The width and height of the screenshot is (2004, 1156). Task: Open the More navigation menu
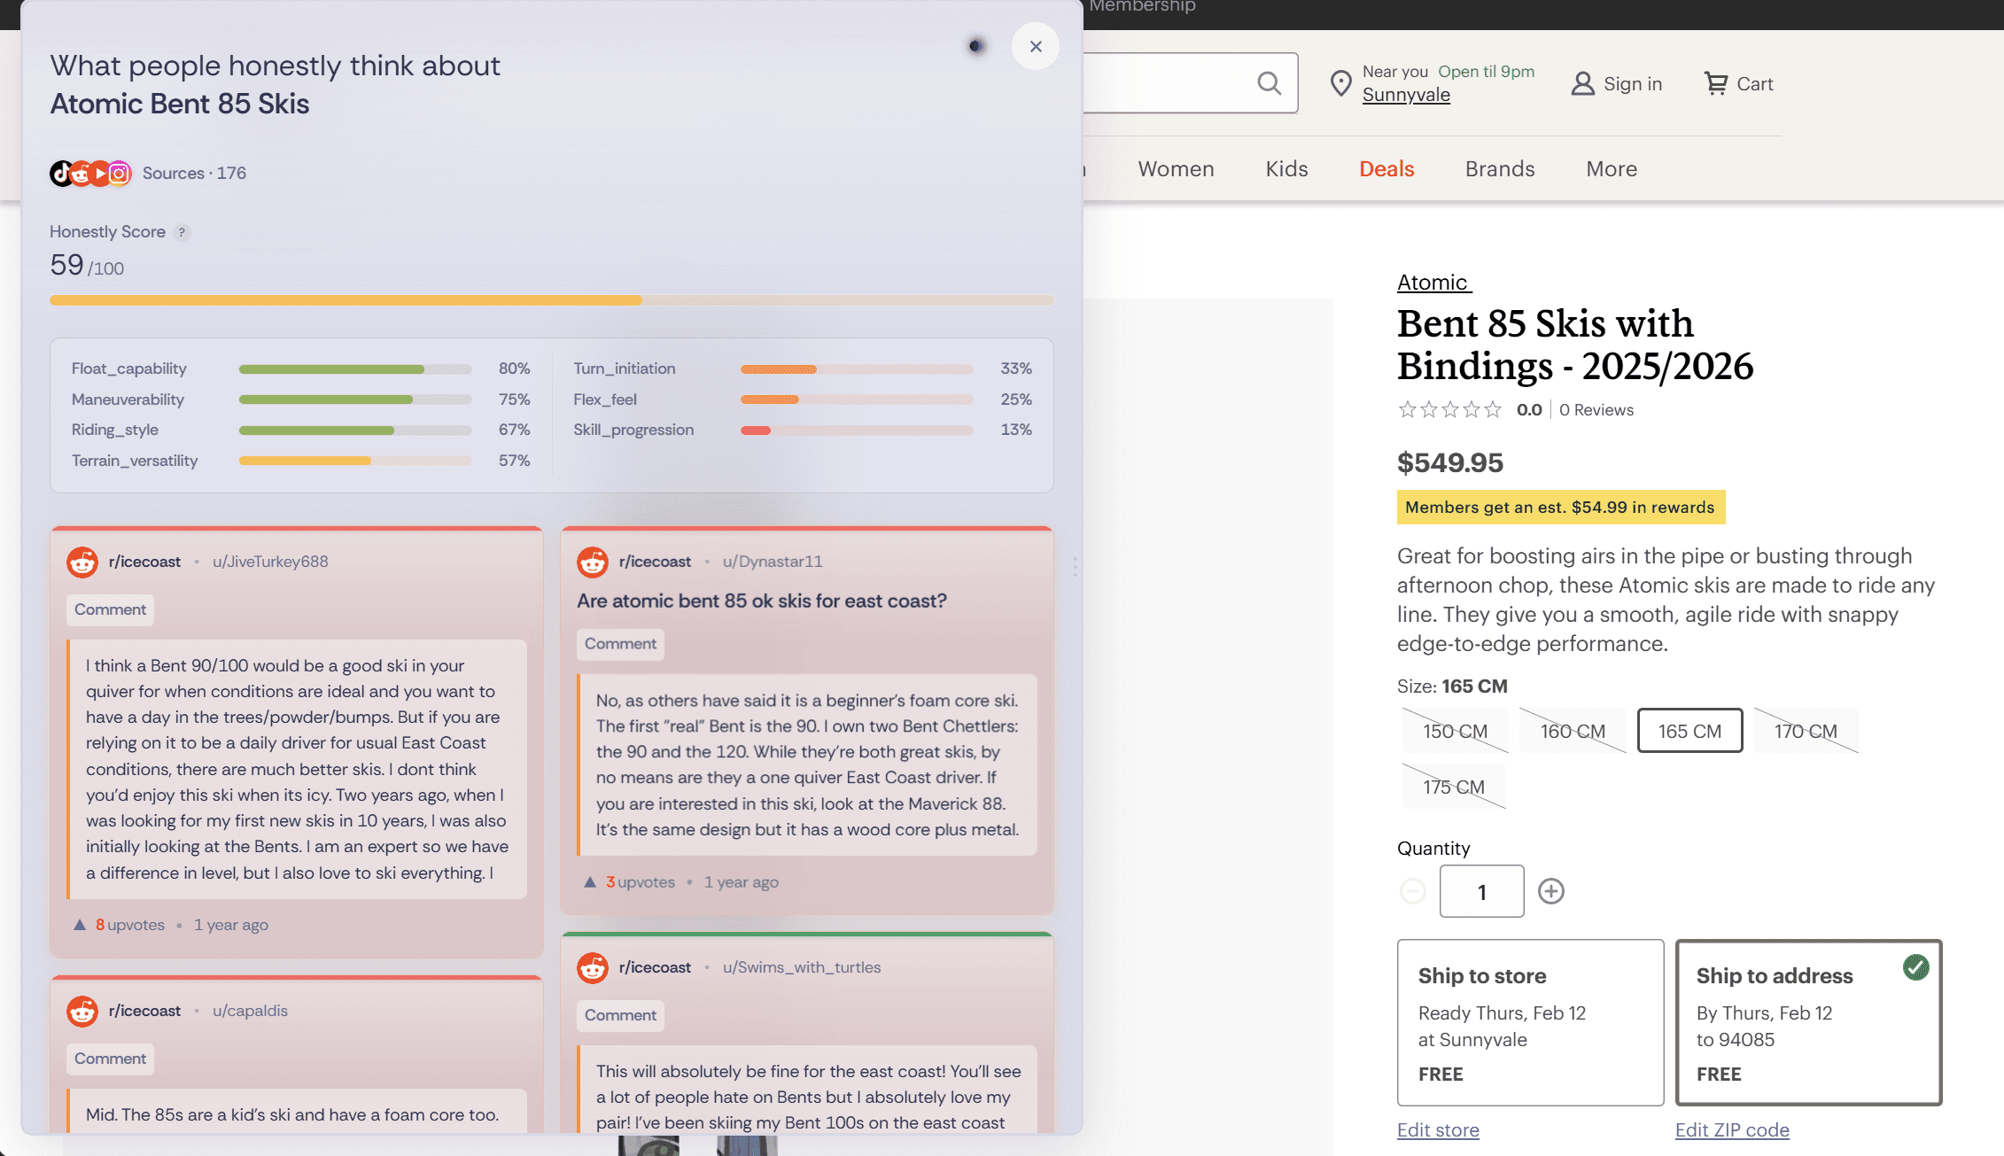1611,169
